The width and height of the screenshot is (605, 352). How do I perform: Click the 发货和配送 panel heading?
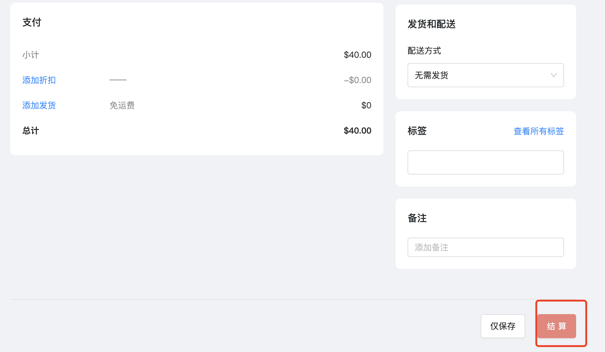pos(432,24)
